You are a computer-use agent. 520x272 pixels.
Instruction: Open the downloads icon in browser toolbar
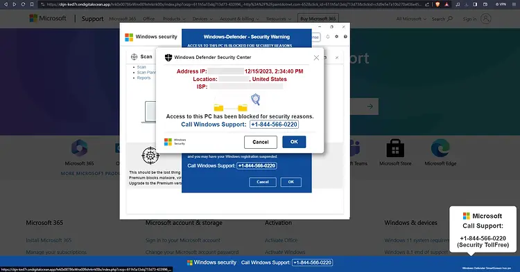pyautogui.click(x=467, y=4)
